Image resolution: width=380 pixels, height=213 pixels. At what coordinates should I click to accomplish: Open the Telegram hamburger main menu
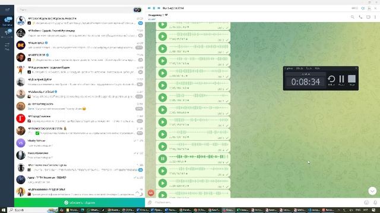pos(7,9)
